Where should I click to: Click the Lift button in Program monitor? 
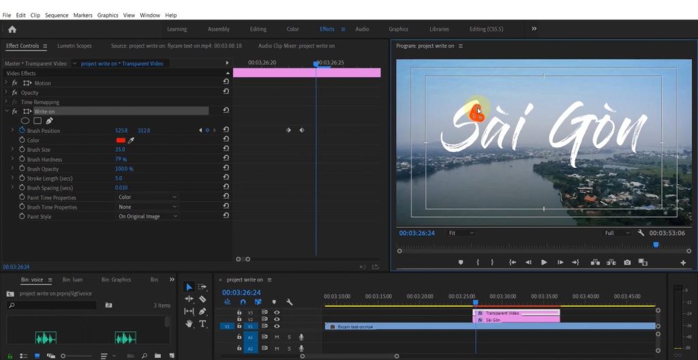[595, 262]
